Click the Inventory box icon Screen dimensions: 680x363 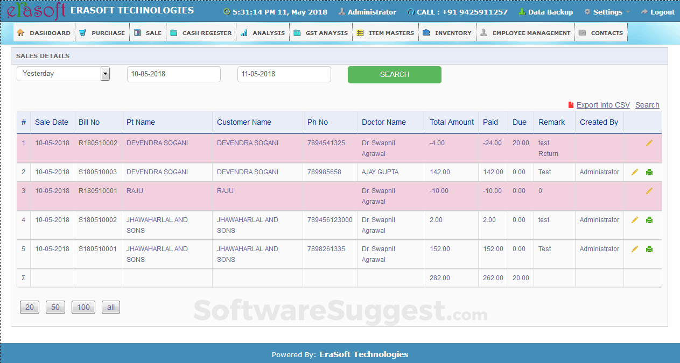[x=426, y=33]
